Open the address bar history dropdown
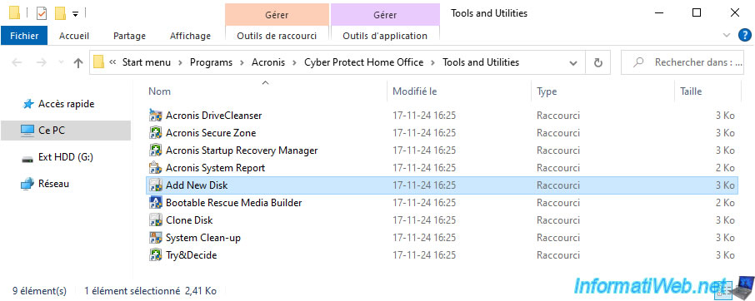755x301 pixels. 573,63
